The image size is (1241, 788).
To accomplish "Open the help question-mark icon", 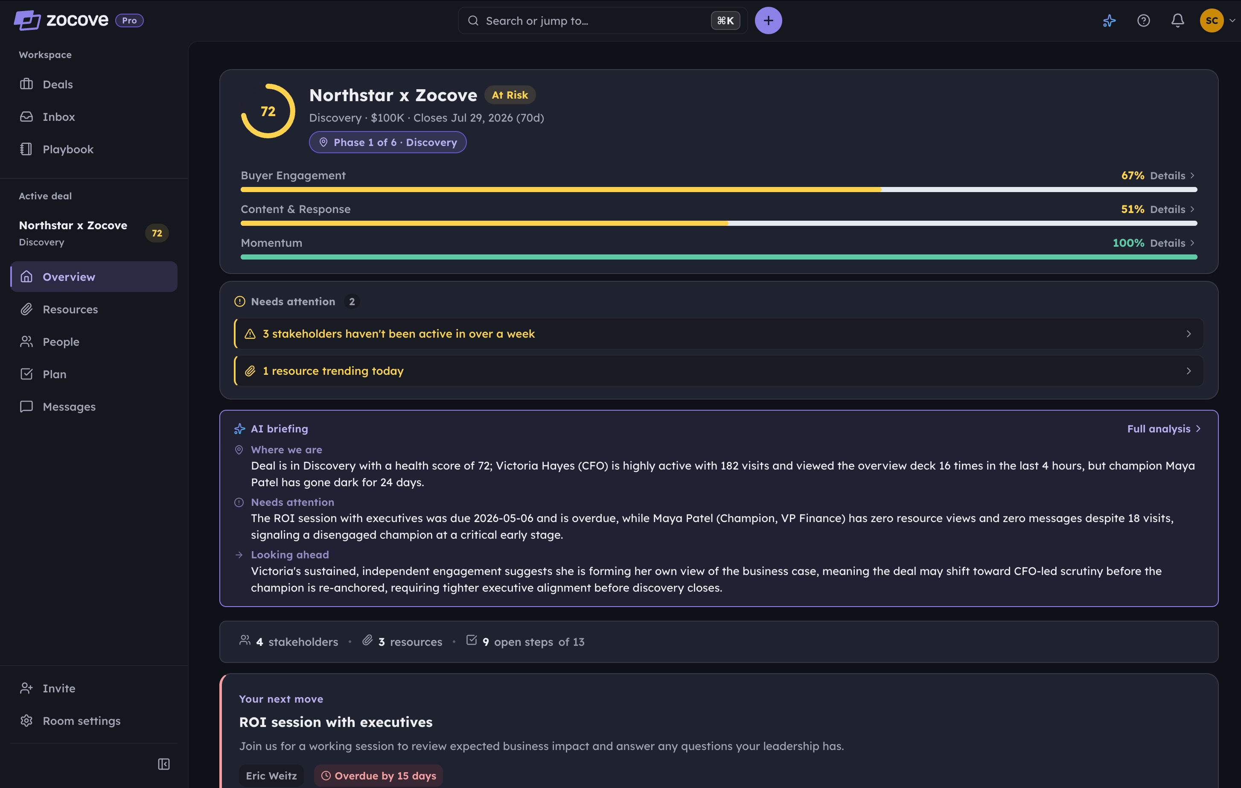I will (1144, 20).
